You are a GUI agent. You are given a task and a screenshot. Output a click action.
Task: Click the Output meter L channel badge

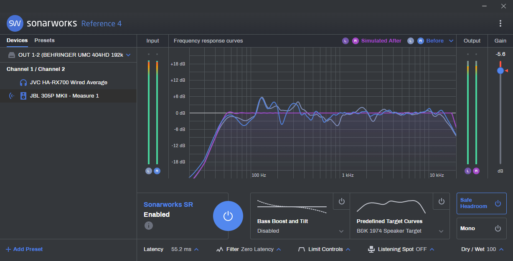(x=468, y=171)
